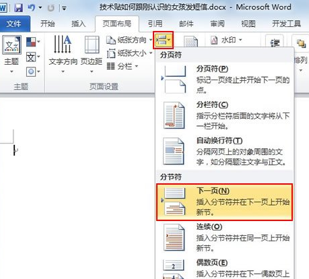Image resolution: width=309 pixels, height=279 pixels.
Task: Choose Column Break (分栏符) option
Action: (224, 115)
